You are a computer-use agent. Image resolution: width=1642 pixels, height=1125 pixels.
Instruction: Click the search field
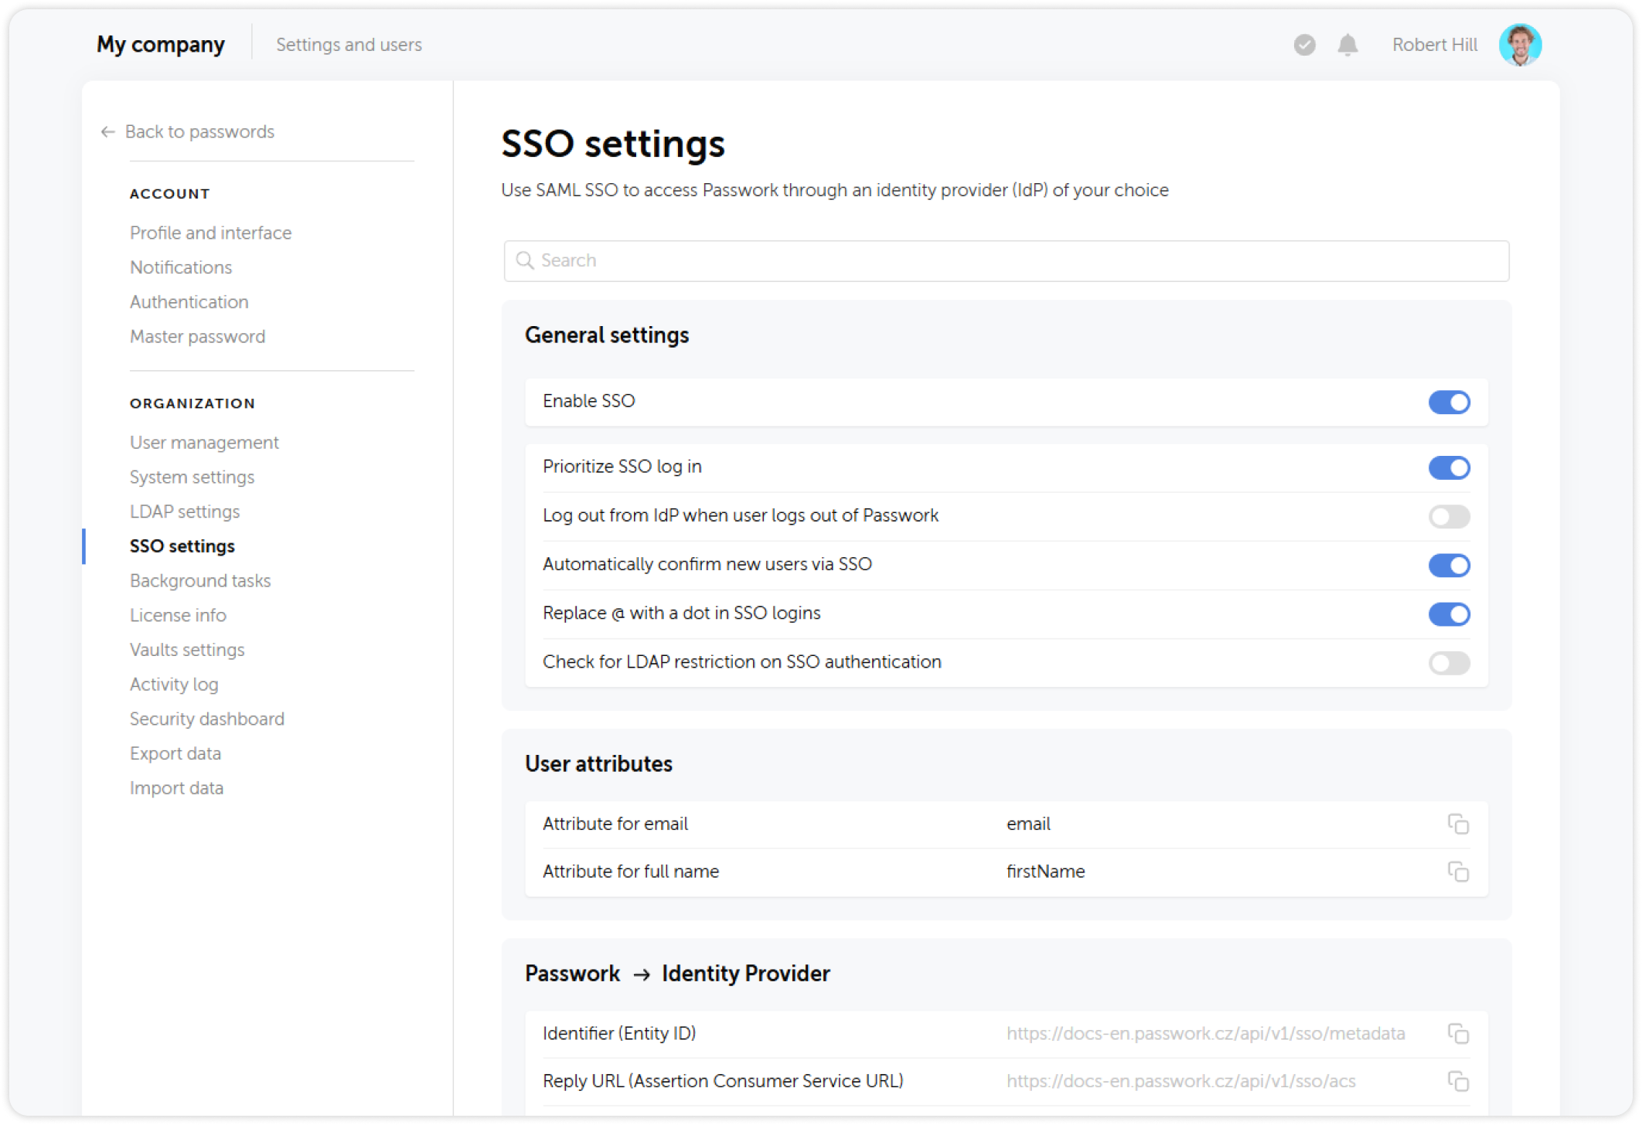pyautogui.click(x=1005, y=260)
